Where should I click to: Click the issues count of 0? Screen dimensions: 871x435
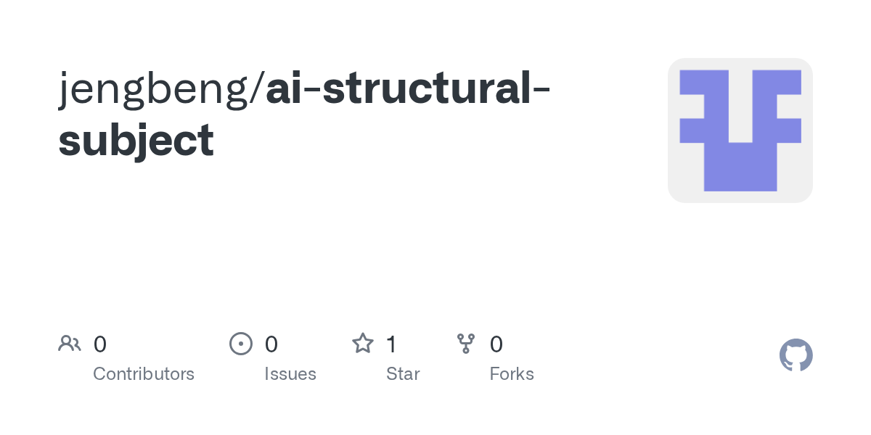(x=271, y=344)
